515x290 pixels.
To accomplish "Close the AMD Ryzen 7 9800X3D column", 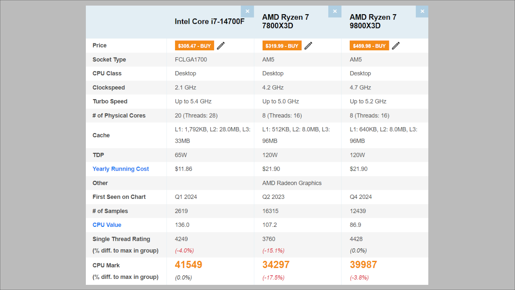I will click(x=422, y=12).
